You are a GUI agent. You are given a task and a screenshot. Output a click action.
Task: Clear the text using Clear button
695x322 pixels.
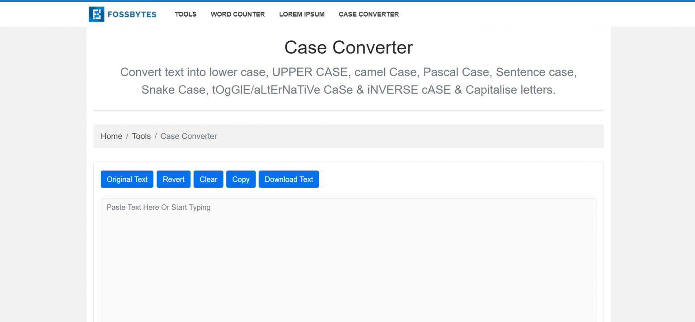click(209, 179)
